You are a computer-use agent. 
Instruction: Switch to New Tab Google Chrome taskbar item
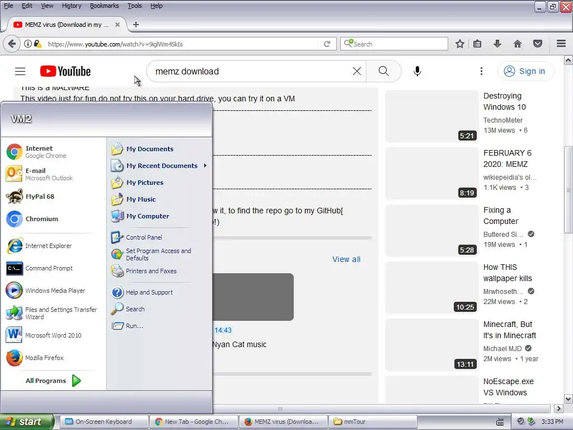[x=194, y=422]
